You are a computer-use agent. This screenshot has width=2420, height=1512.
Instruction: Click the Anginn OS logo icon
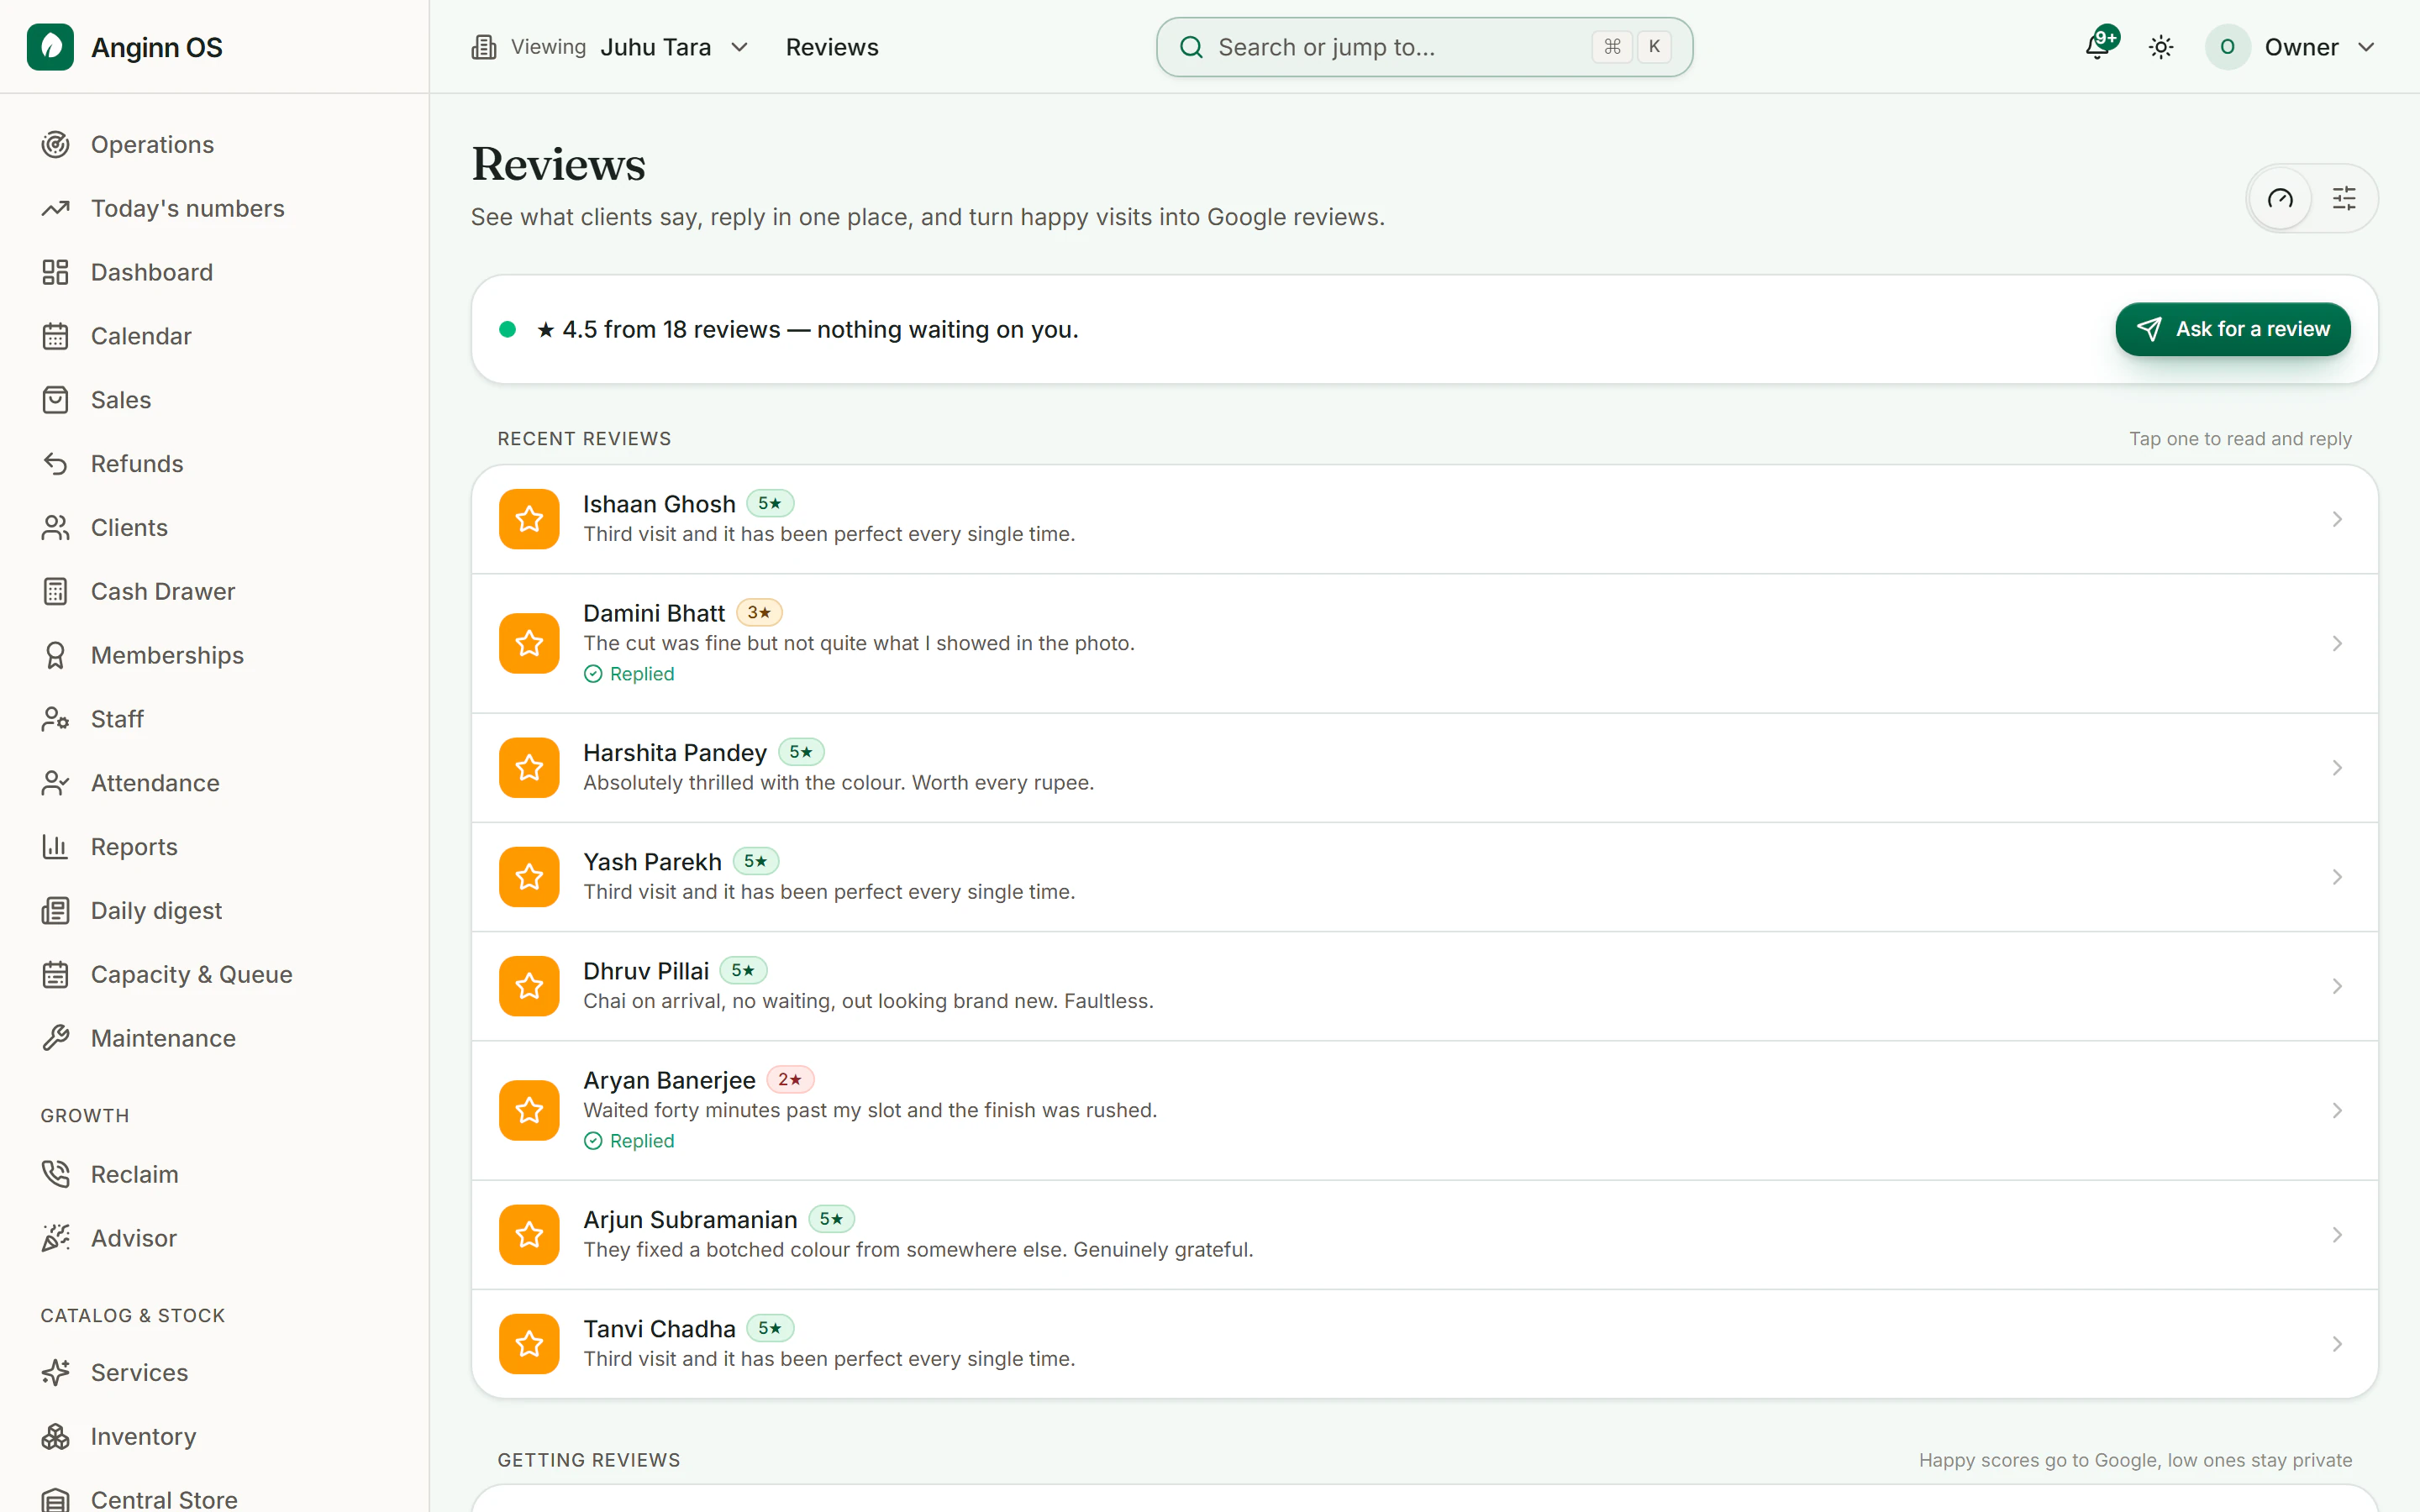tap(50, 47)
